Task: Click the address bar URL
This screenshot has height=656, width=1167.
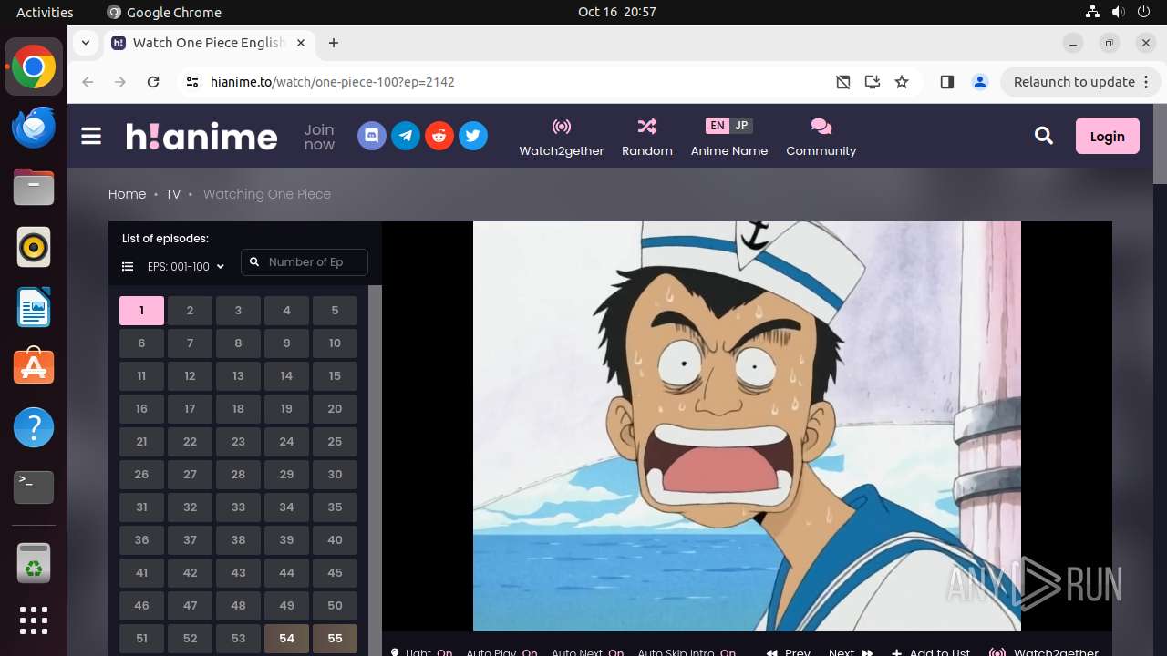Action: (x=333, y=82)
